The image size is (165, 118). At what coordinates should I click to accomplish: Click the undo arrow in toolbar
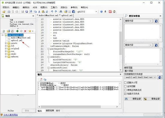tap(52, 12)
